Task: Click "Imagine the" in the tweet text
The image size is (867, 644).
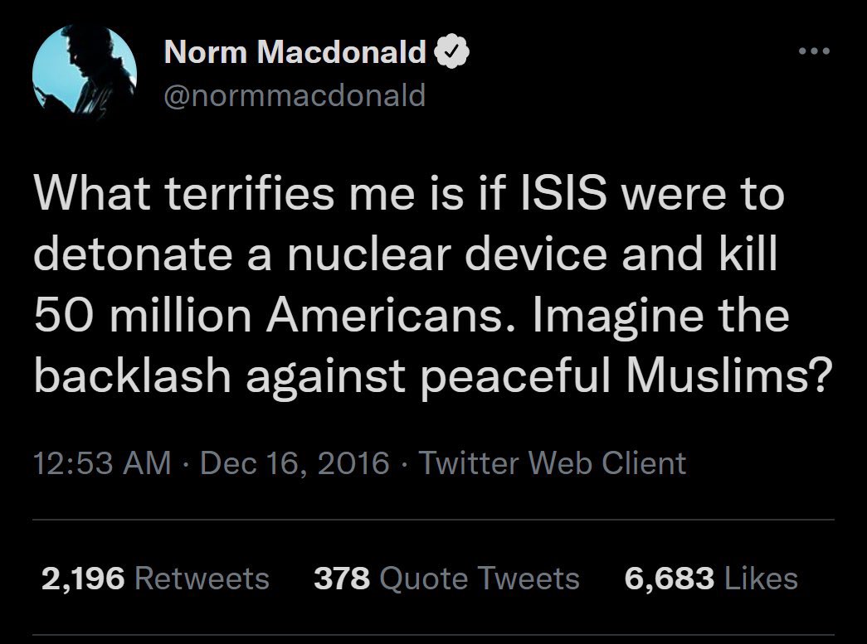Action: pyautogui.click(x=660, y=317)
